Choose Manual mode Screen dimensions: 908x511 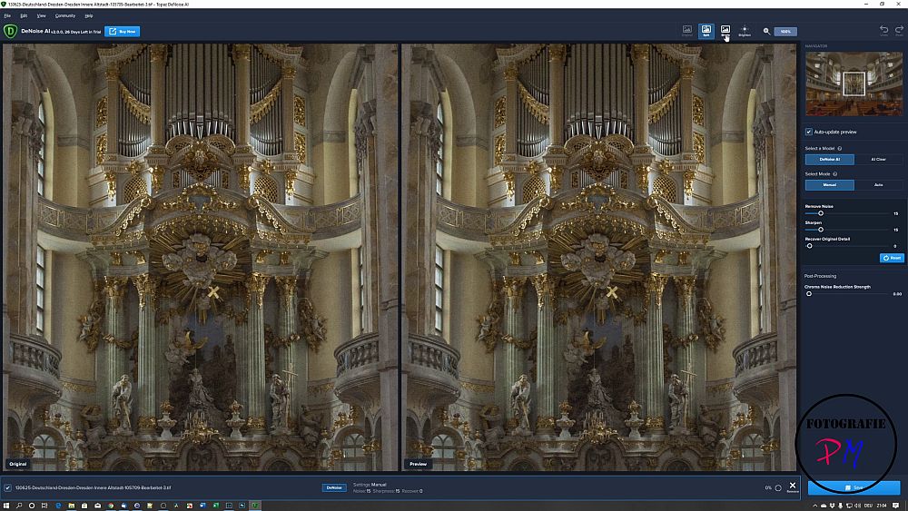[829, 184]
